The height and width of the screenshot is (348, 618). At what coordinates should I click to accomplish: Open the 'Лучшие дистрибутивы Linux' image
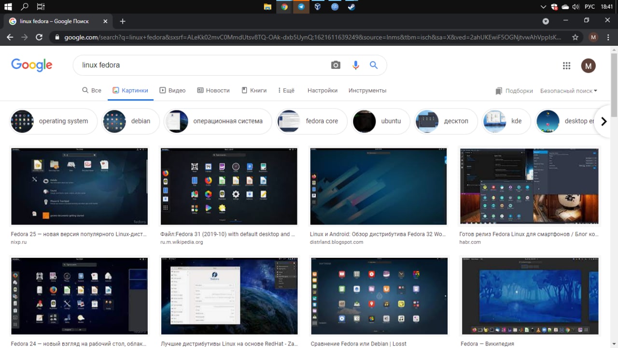(229, 296)
